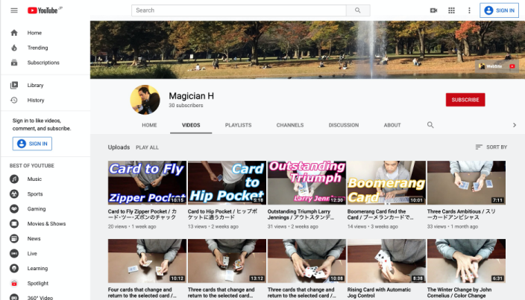
Task: Click '31 views • 2 weeks ago' text
Action: [x=292, y=226]
